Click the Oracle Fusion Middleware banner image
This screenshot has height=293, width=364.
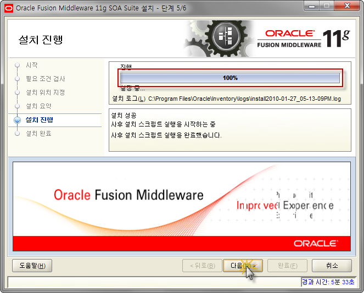pyautogui.click(x=182, y=206)
